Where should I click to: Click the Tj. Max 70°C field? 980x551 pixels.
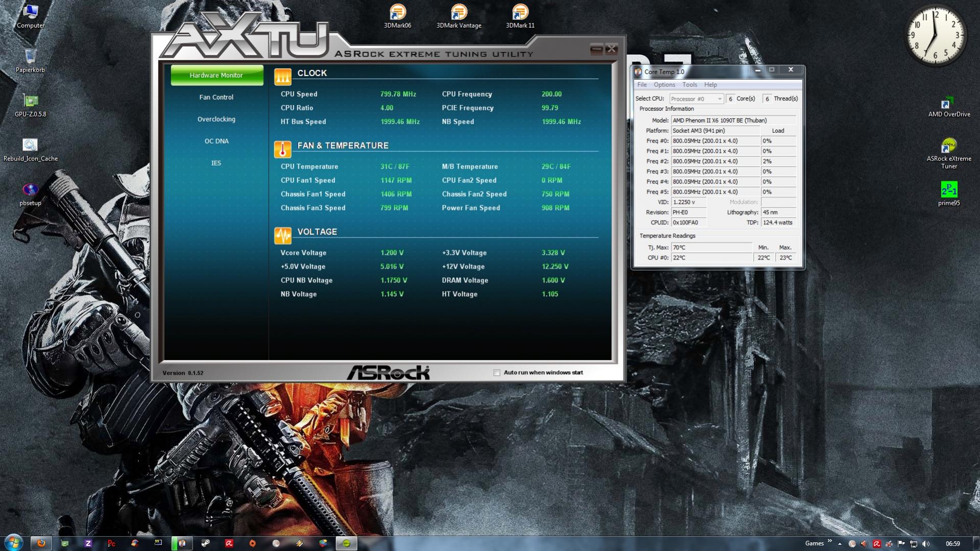[x=711, y=247]
